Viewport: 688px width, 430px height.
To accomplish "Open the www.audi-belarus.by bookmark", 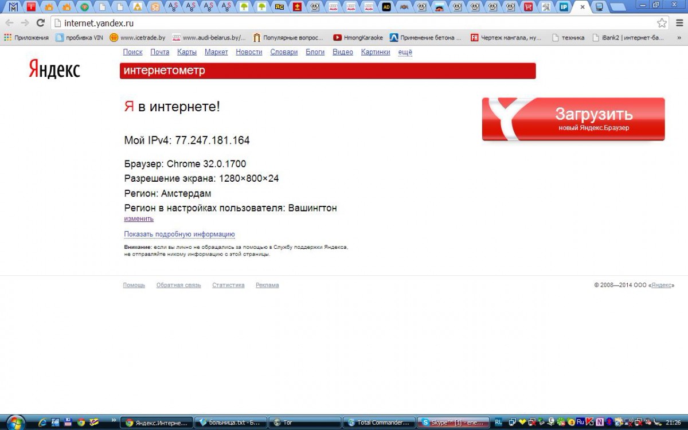I will [x=209, y=38].
